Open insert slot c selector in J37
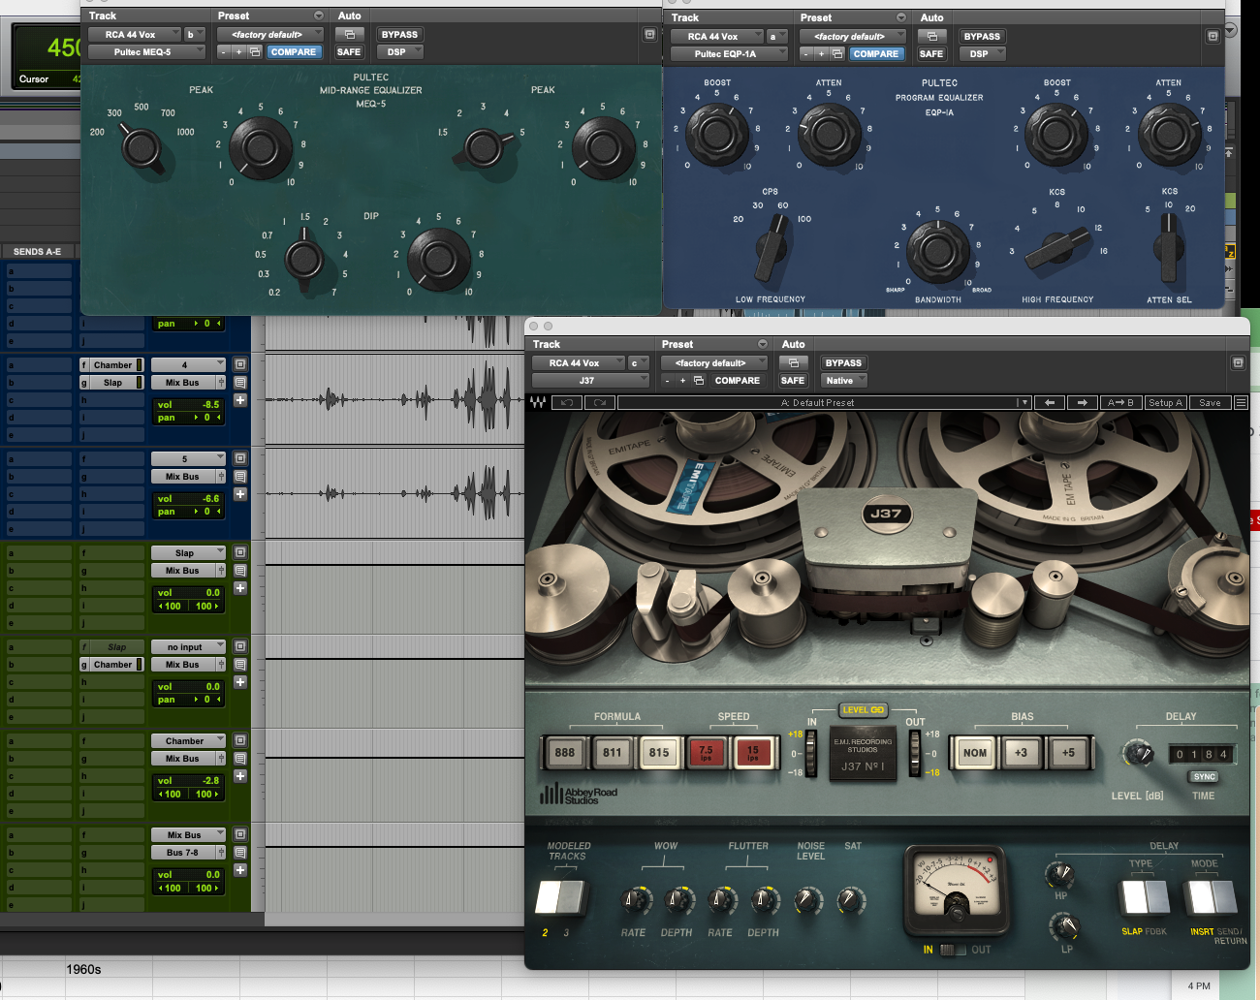1260x1000 pixels. tap(639, 363)
